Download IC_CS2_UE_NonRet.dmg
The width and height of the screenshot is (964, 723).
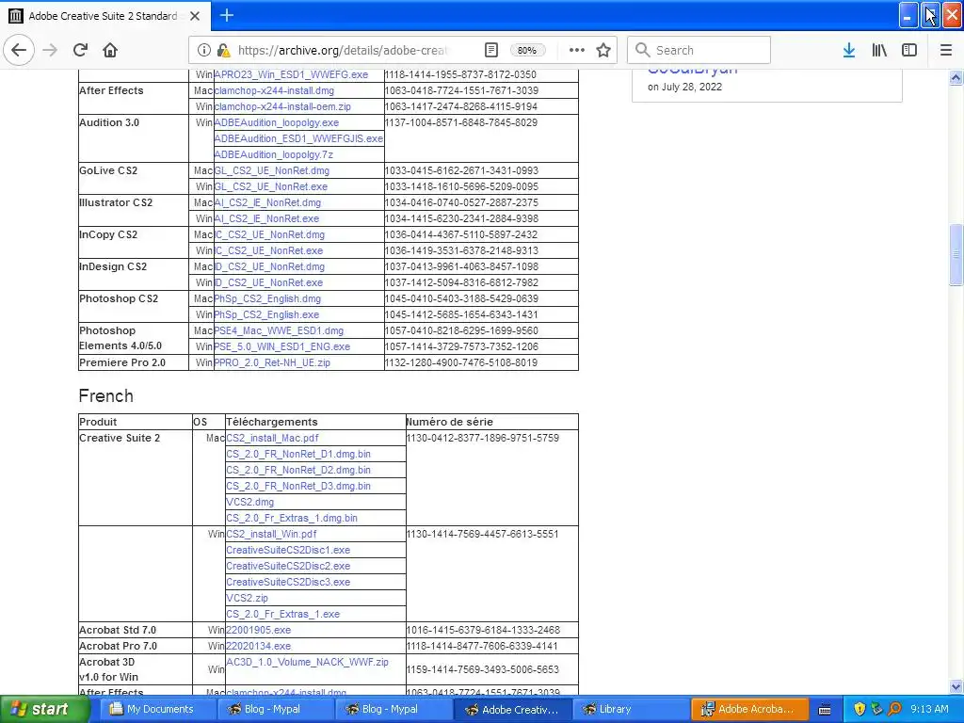coord(269,234)
